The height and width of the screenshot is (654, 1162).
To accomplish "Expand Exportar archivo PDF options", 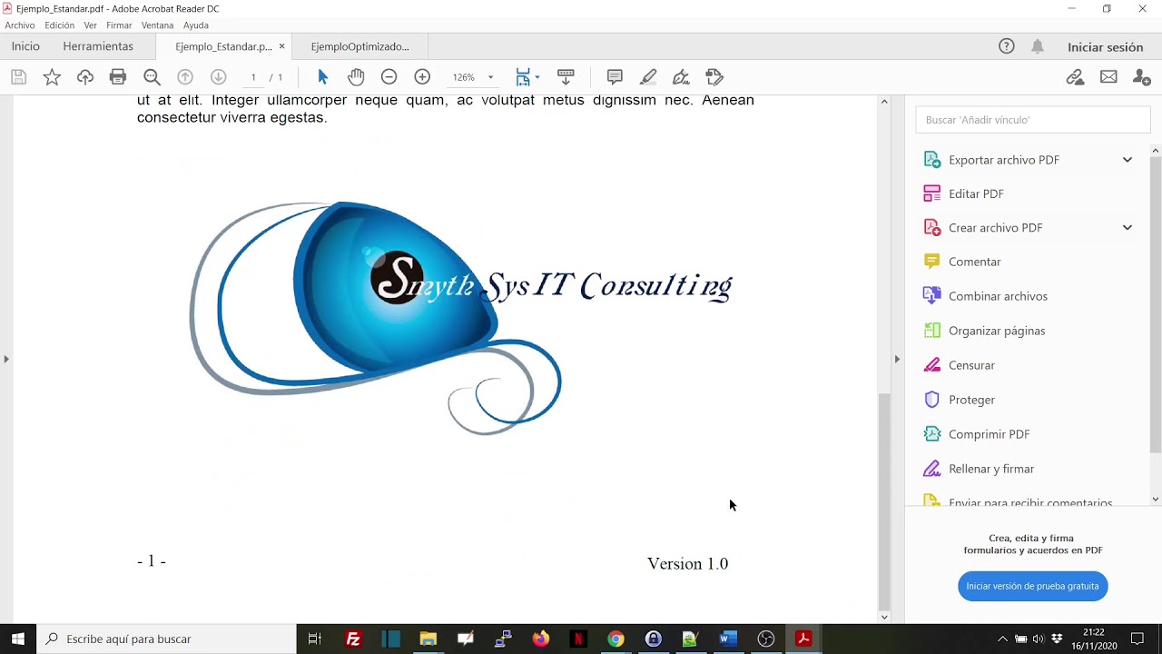I will point(1128,160).
